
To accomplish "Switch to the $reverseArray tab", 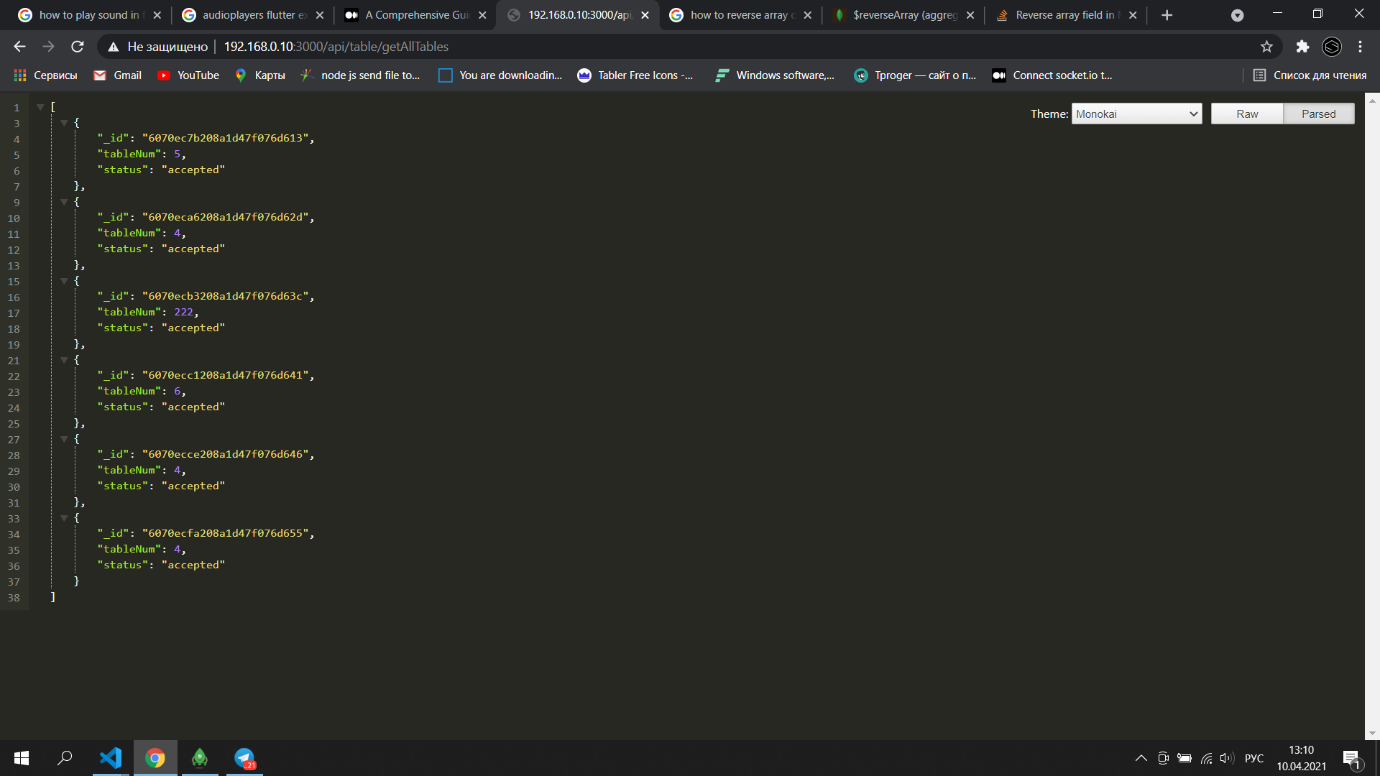I will (x=904, y=15).
